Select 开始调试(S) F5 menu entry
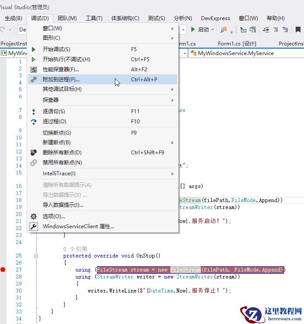This screenshot has height=324, width=304. [103, 49]
